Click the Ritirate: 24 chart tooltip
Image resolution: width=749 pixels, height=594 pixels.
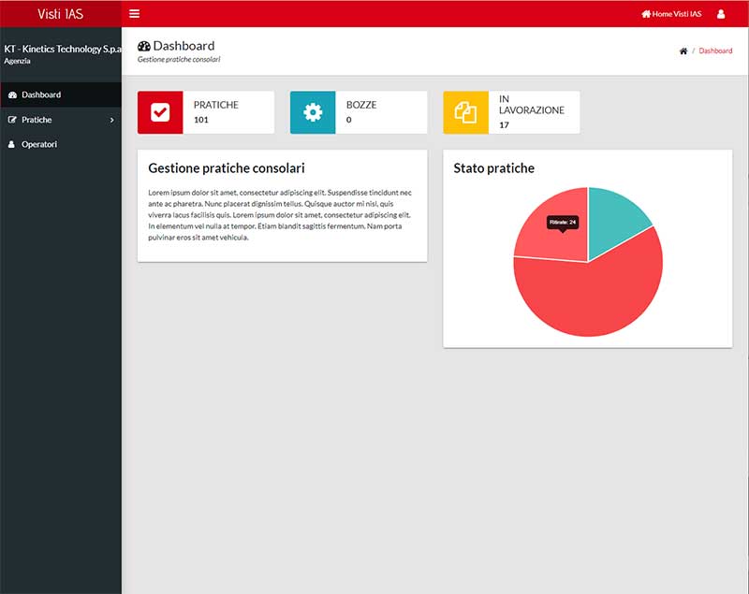(563, 223)
